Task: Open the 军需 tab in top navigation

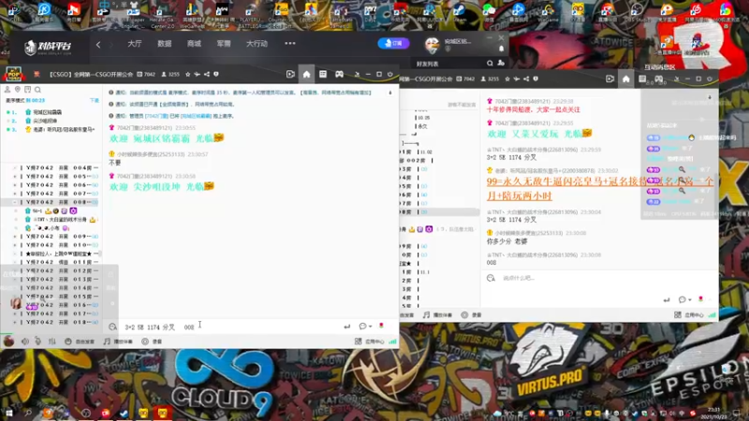Action: [x=224, y=43]
